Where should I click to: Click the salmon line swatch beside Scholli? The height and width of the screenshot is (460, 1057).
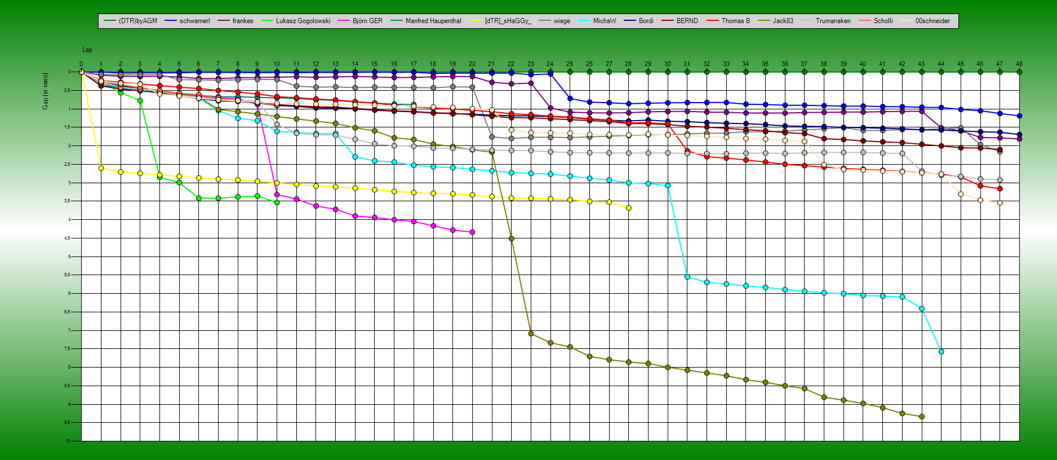tap(865, 21)
